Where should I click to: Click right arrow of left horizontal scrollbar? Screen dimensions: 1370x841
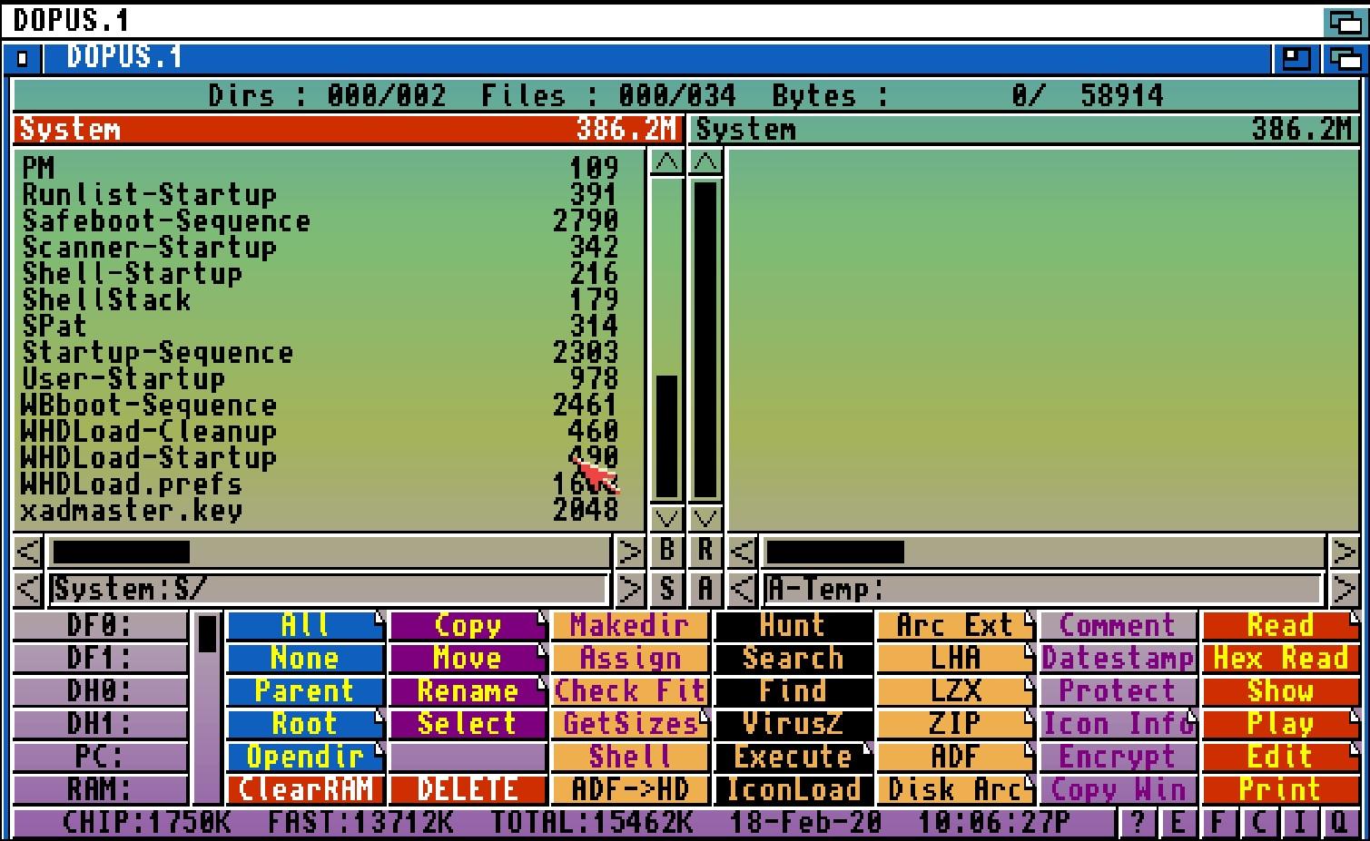coord(629,551)
